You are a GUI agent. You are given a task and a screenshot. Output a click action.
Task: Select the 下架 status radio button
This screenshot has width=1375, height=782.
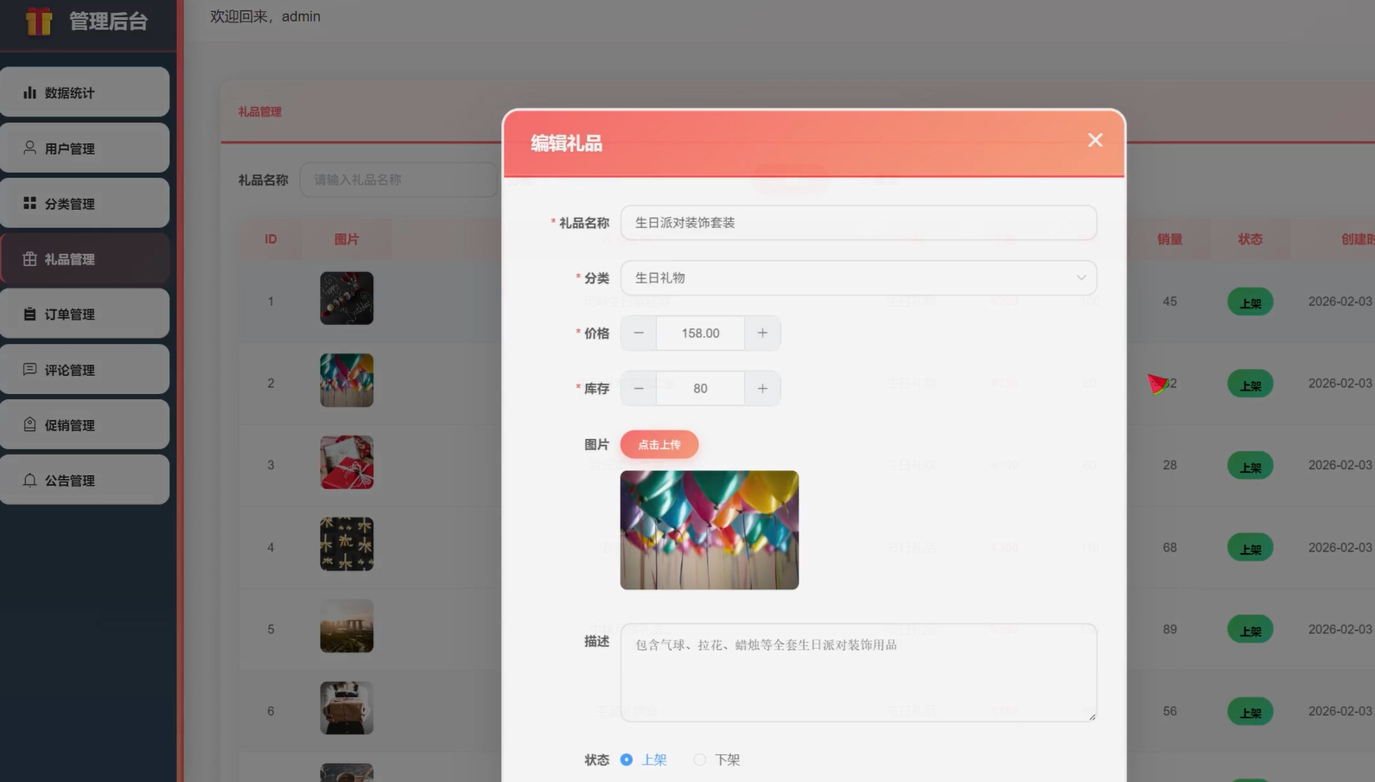point(700,760)
